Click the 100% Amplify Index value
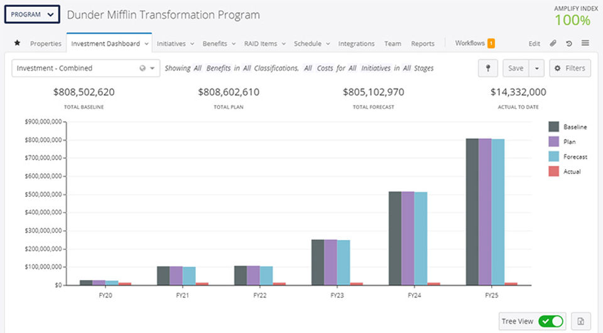This screenshot has width=603, height=333. (x=572, y=20)
